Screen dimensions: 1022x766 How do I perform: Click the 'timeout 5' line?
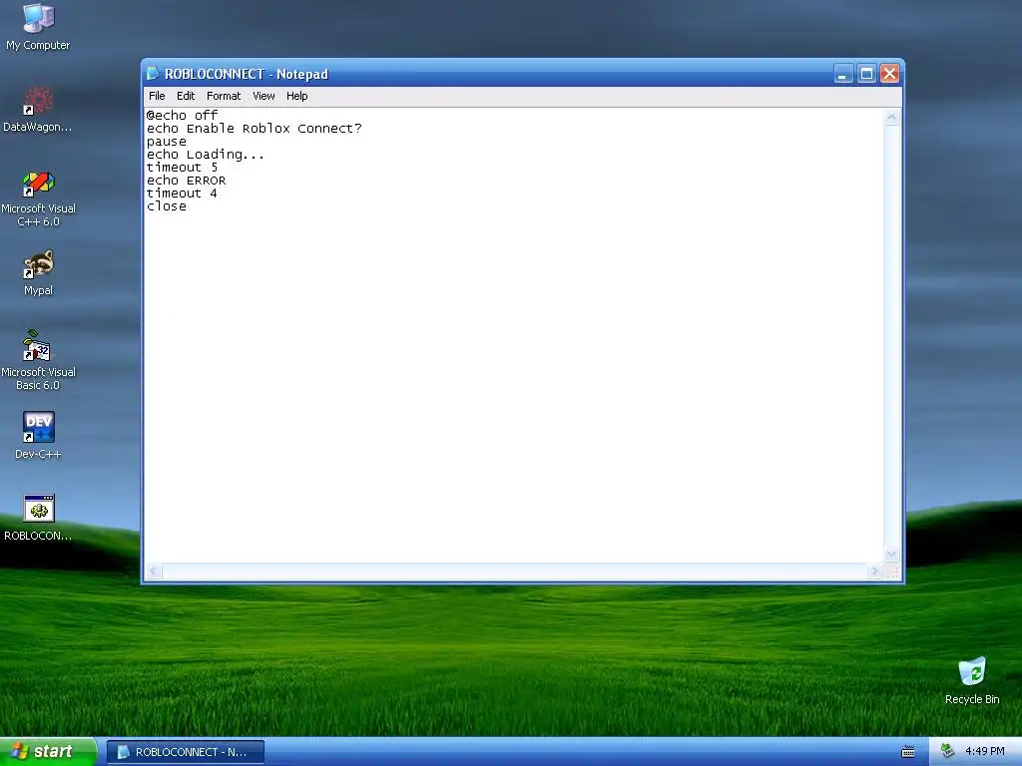(182, 168)
